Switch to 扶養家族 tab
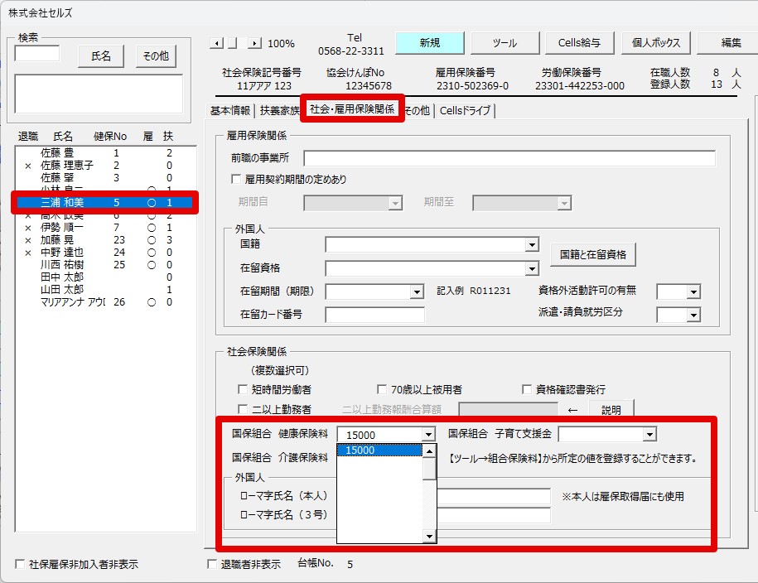Screen dimensions: 758x583 pos(279,111)
